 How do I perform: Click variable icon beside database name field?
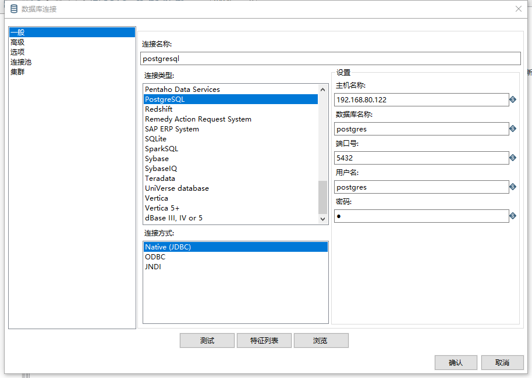pyautogui.click(x=513, y=129)
